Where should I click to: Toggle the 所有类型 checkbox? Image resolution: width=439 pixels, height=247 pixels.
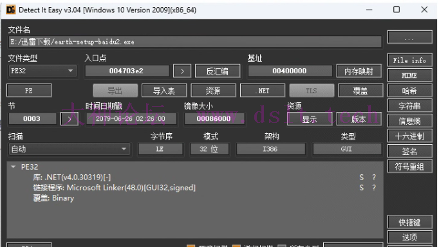point(282,246)
